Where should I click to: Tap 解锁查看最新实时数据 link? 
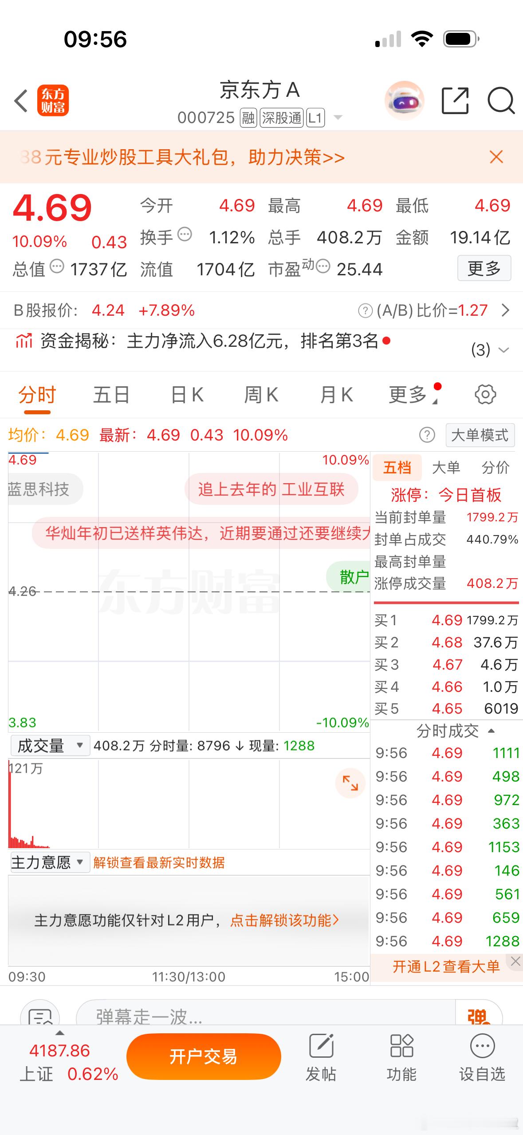pos(159,862)
